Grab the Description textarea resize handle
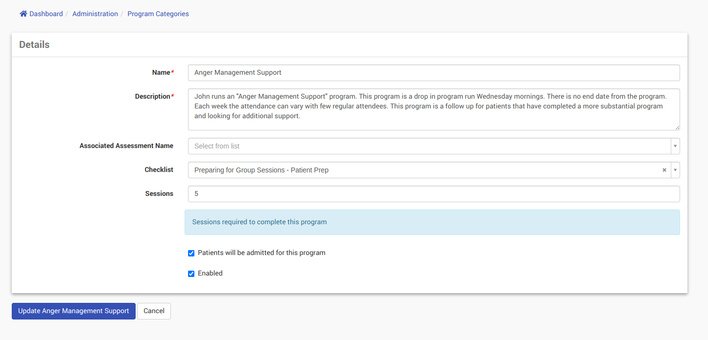The height and width of the screenshot is (340, 708). [x=677, y=127]
